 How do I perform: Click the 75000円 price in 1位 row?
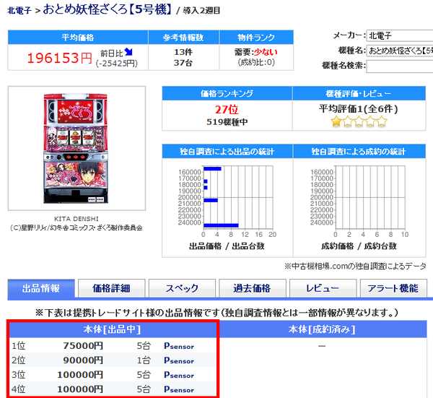pyautogui.click(x=83, y=346)
